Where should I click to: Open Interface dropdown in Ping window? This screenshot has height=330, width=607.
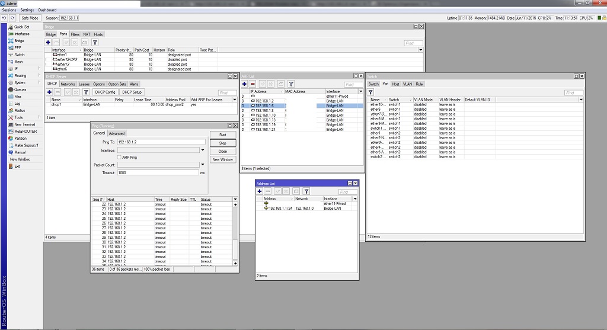point(203,150)
